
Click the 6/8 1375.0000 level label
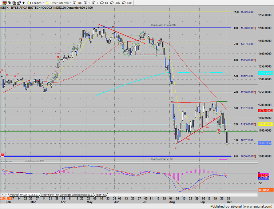click(245, 60)
